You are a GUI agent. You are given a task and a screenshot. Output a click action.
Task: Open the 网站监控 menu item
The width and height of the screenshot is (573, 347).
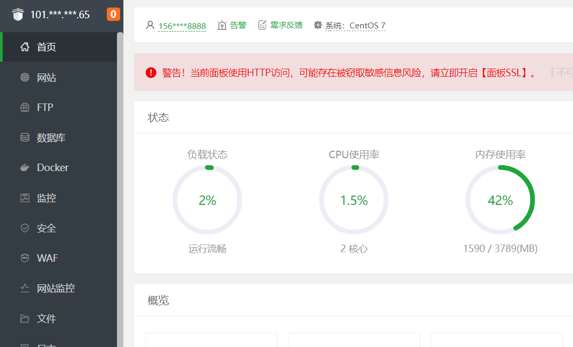pyautogui.click(x=56, y=289)
